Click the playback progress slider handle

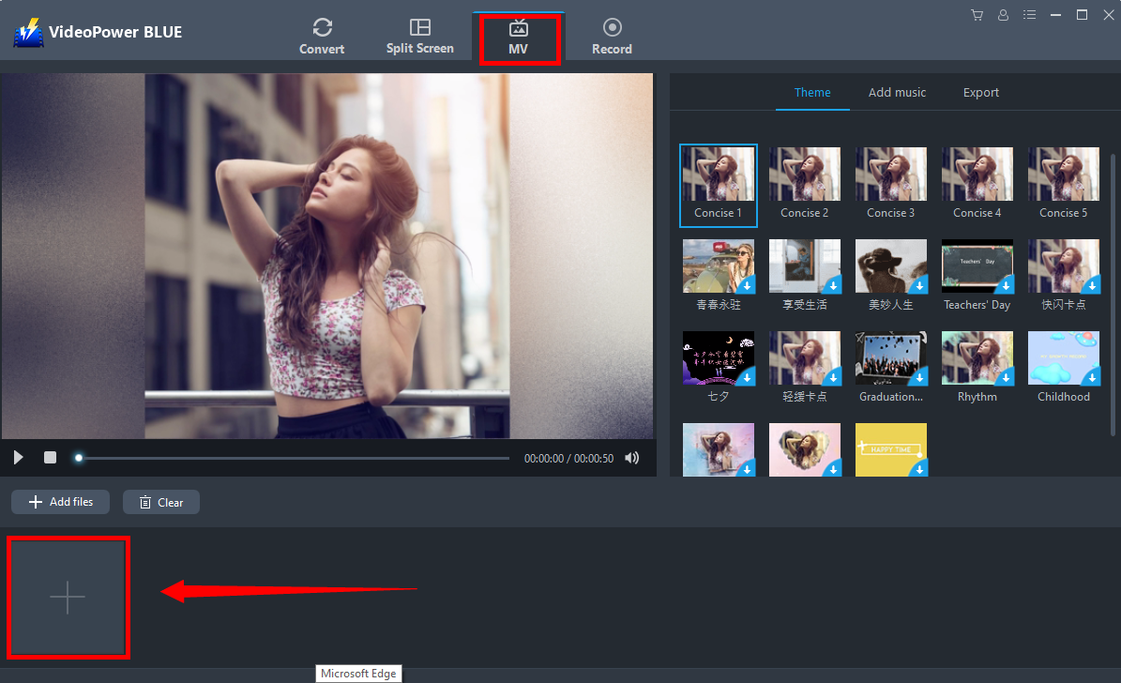79,458
